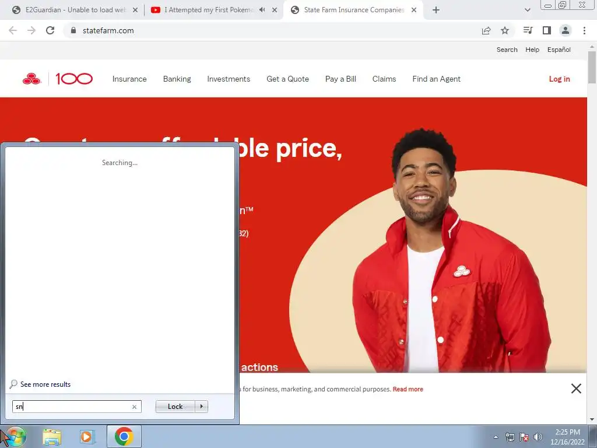Click the scrollbar down arrow

(x=592, y=419)
